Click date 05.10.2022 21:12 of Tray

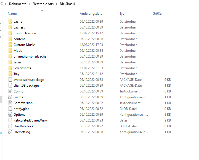(x=91, y=74)
